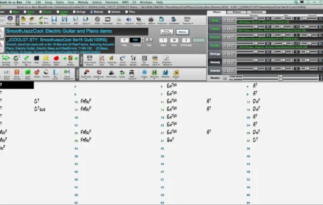Select the Thru track radio button
The height and width of the screenshot is (205, 323).
click(127, 12)
